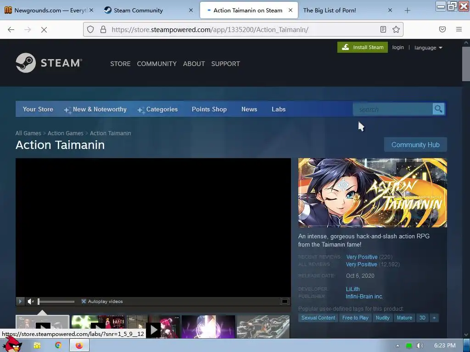Click the video volume slider
The image size is (470, 352).
click(x=56, y=302)
